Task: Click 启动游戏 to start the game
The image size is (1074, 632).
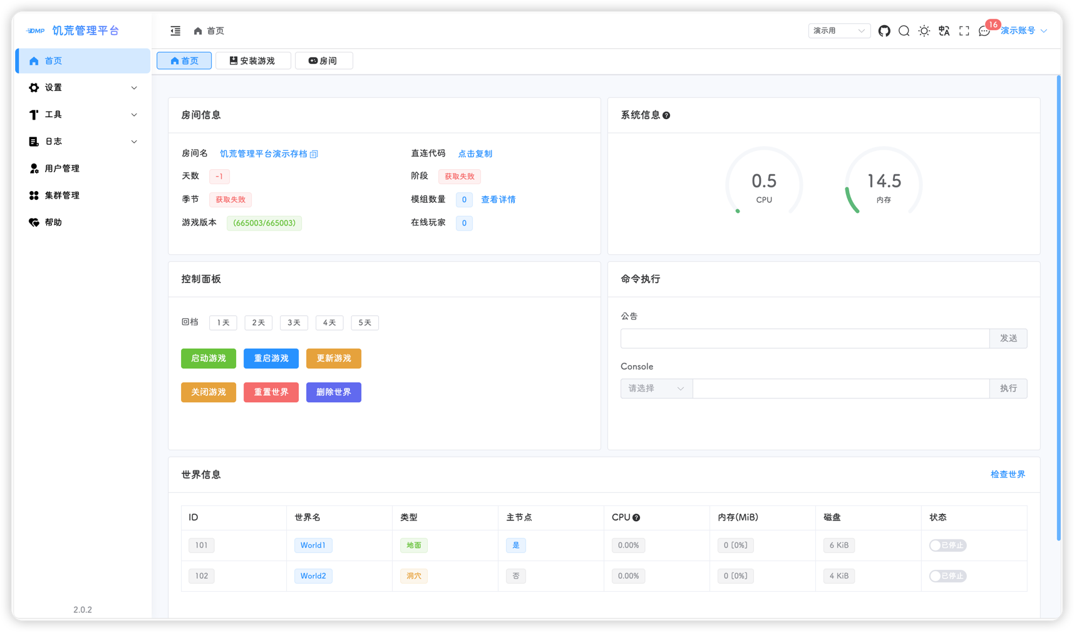Action: tap(208, 358)
